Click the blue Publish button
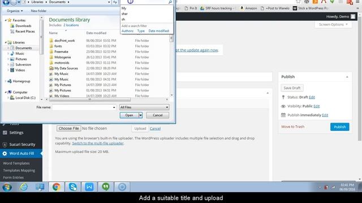Screen dimensions: 362x203 pyautogui.click(x=339, y=127)
